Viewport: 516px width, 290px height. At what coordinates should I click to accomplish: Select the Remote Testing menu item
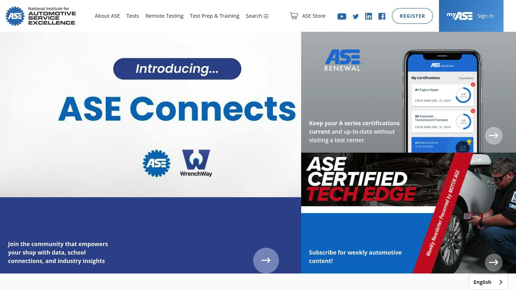tap(164, 16)
